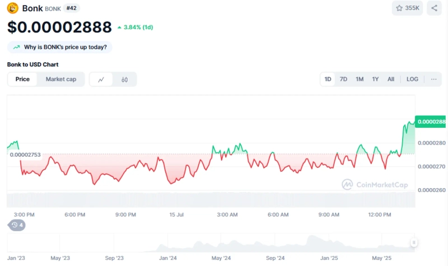Image resolution: width=448 pixels, height=266 pixels.
Task: Switch chart to Market cap
Action: pyautogui.click(x=61, y=80)
